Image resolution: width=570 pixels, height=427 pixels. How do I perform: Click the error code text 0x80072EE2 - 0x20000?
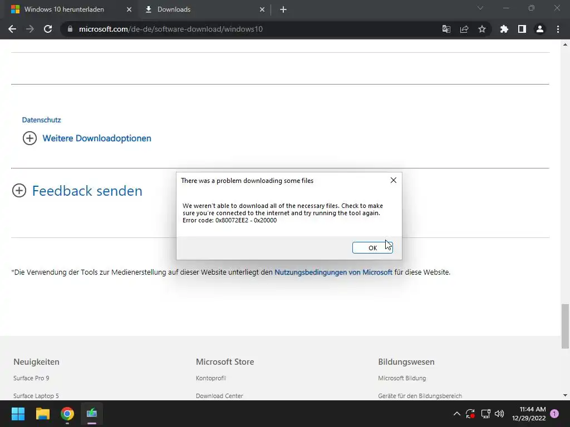click(x=246, y=220)
